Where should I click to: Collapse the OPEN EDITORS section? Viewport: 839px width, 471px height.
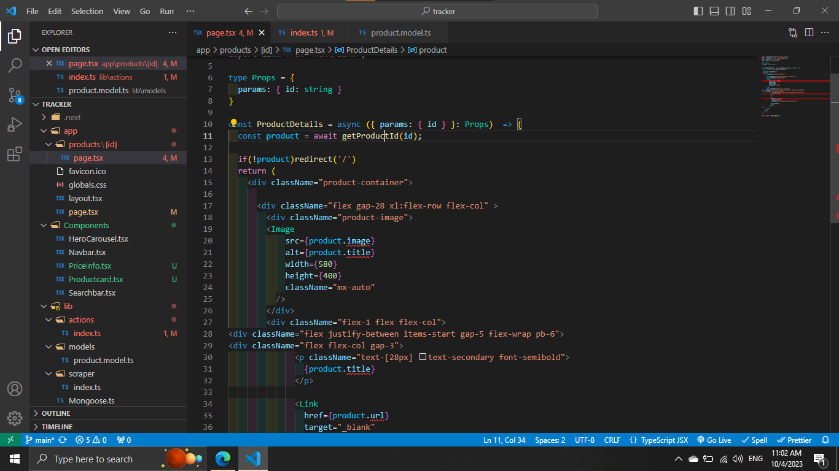55,49
